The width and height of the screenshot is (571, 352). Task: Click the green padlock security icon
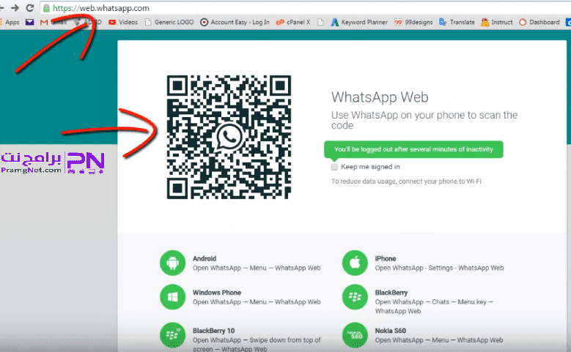[x=46, y=8]
